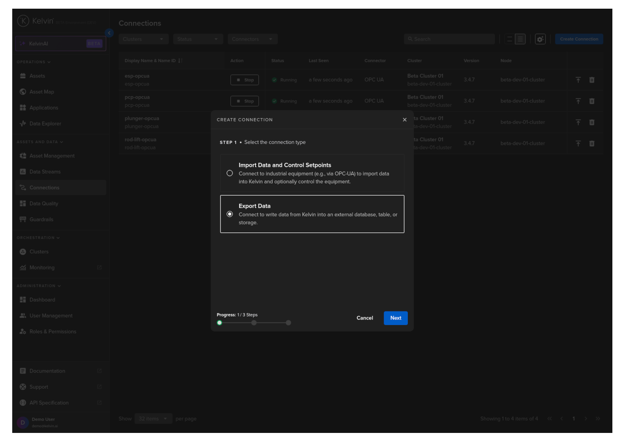The width and height of the screenshot is (625, 442).
Task: Cancel the Create Connection dialog
Action: [365, 318]
